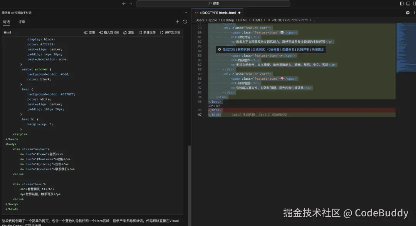Toggle the bottom panel layout icon
The width and height of the screenshot is (416, 226).
(x=408, y=3)
